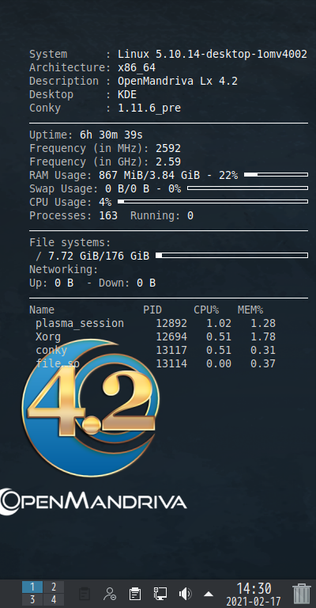The height and width of the screenshot is (608, 316).
Task: Click the RAM usage bar
Action: [x=276, y=175]
